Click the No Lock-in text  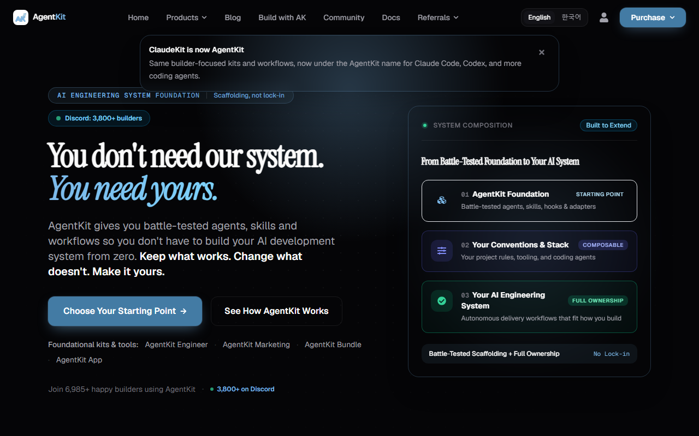click(612, 354)
